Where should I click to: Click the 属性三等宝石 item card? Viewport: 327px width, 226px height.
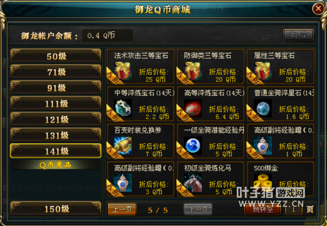click(x=280, y=66)
